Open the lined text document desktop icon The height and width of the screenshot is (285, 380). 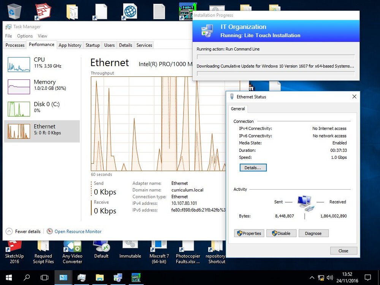coord(159,12)
